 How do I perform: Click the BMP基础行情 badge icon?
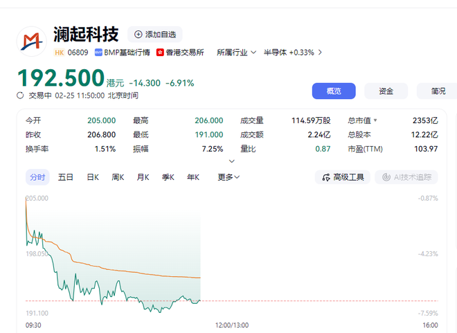point(98,52)
